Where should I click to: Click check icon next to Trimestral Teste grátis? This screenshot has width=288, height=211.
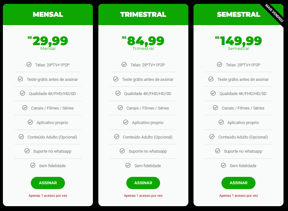click(x=116, y=79)
